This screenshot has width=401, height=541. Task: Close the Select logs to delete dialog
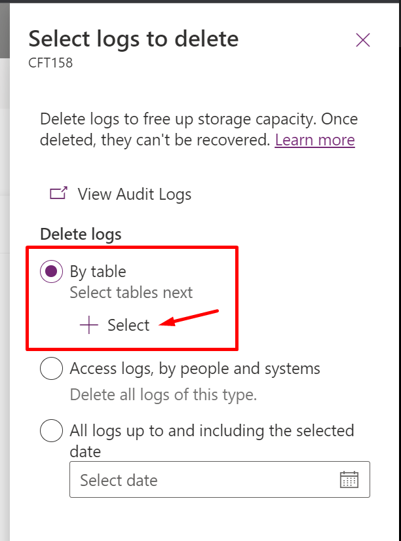(362, 39)
